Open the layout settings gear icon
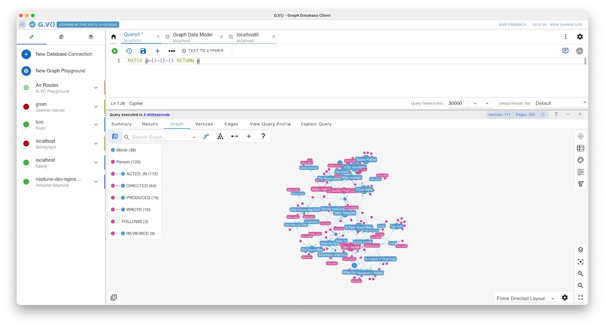605x327 pixels. point(565,298)
